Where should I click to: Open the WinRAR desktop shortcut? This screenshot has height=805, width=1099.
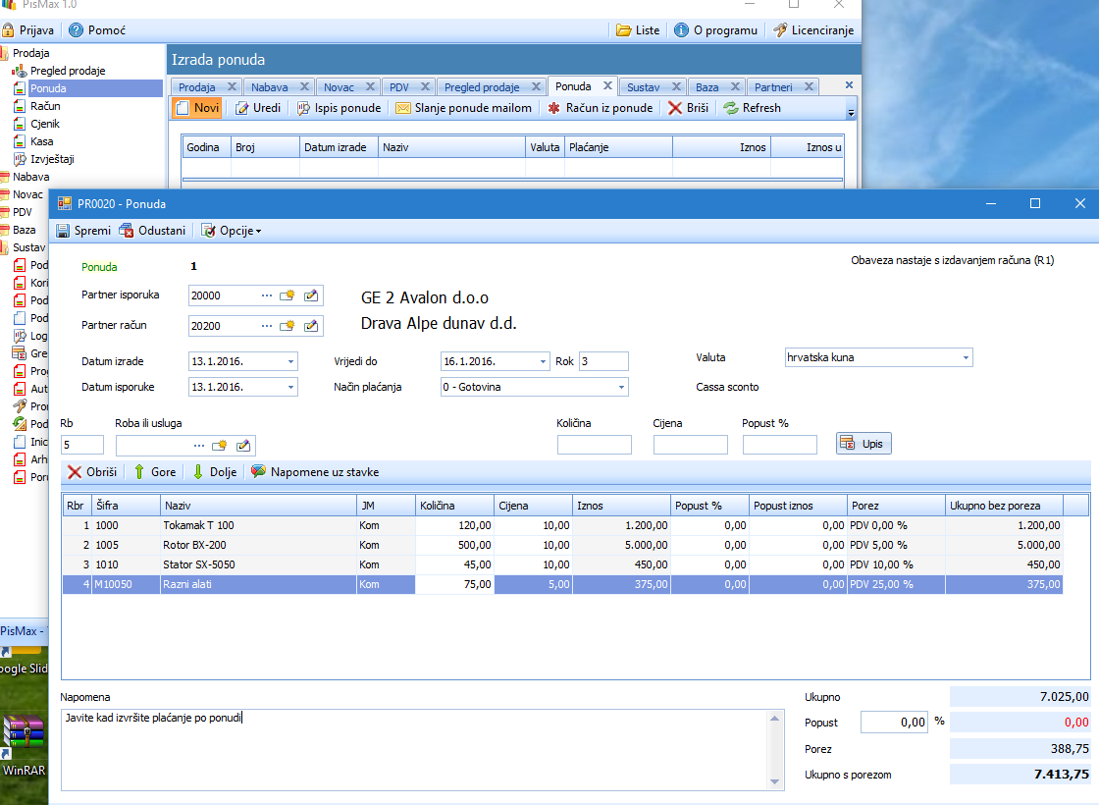point(24,747)
